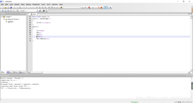Click the Rebuild all target files icon
This screenshot has width=193, height=103.
click(8, 11)
